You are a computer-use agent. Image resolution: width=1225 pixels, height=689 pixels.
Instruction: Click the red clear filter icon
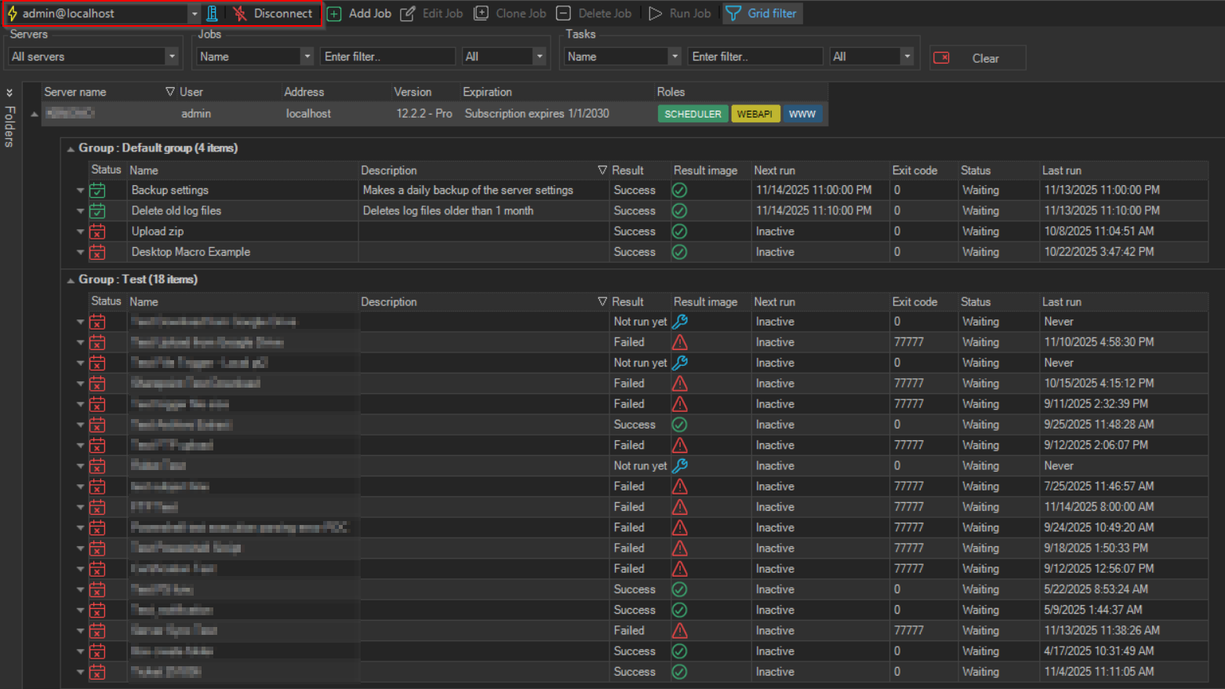coord(942,58)
